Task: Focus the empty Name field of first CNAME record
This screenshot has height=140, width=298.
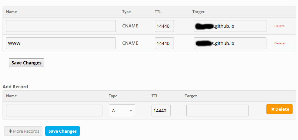Action: (61, 26)
